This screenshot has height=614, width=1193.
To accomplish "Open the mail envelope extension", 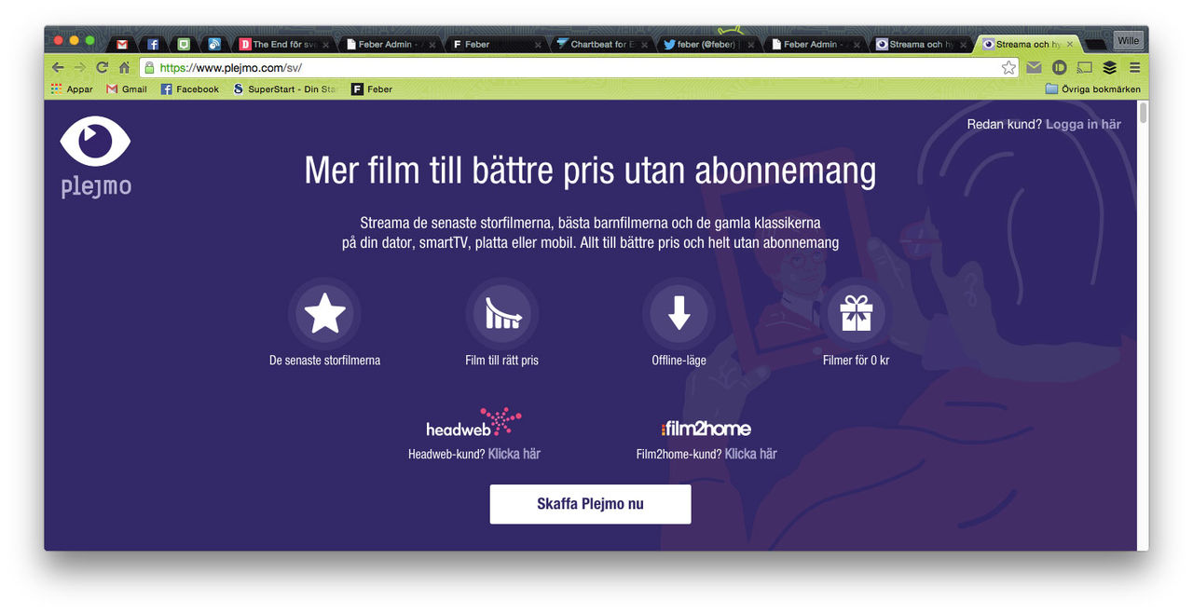I will [x=1034, y=67].
